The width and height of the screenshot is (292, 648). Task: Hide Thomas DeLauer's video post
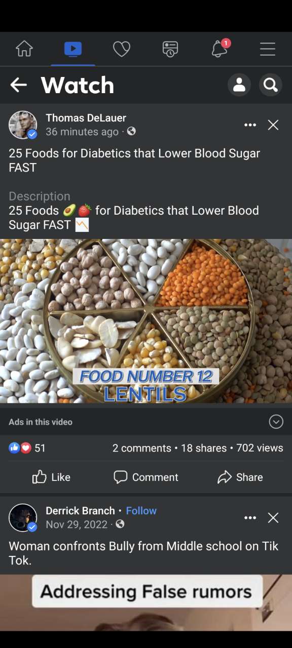click(x=273, y=125)
